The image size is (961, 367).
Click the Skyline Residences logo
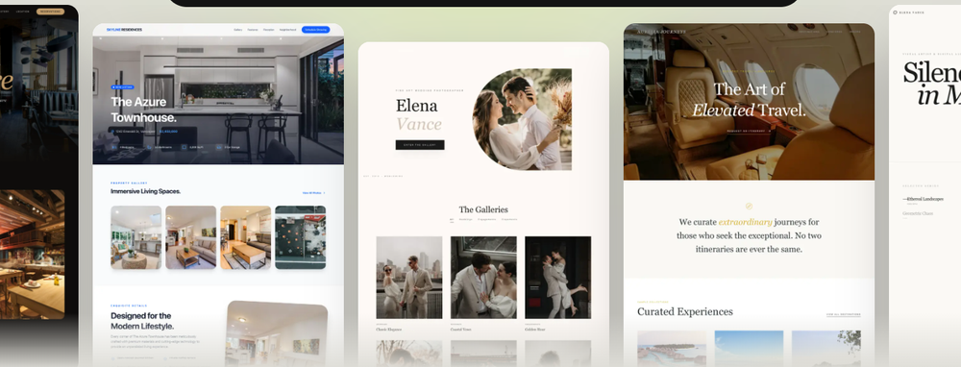124,30
